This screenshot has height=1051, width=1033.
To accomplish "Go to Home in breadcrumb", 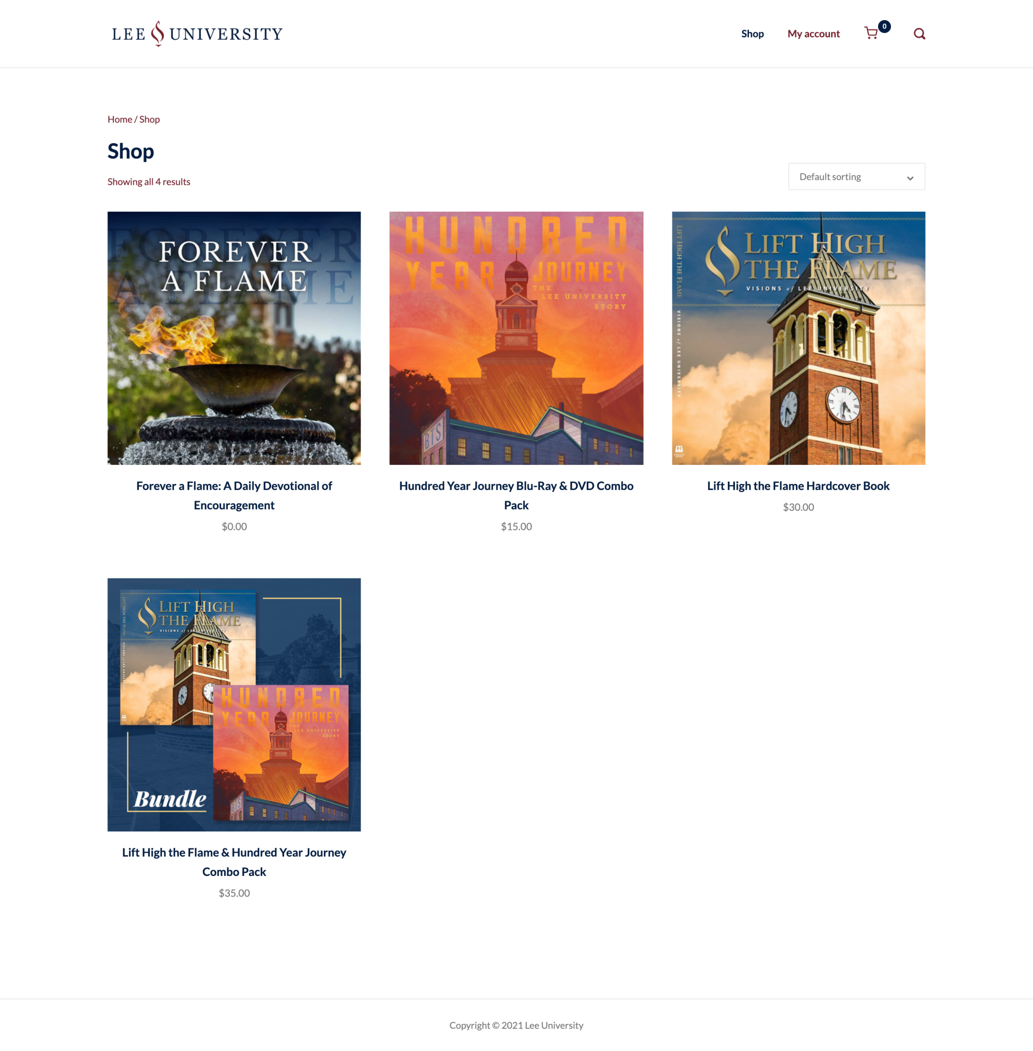I will click(x=120, y=119).
